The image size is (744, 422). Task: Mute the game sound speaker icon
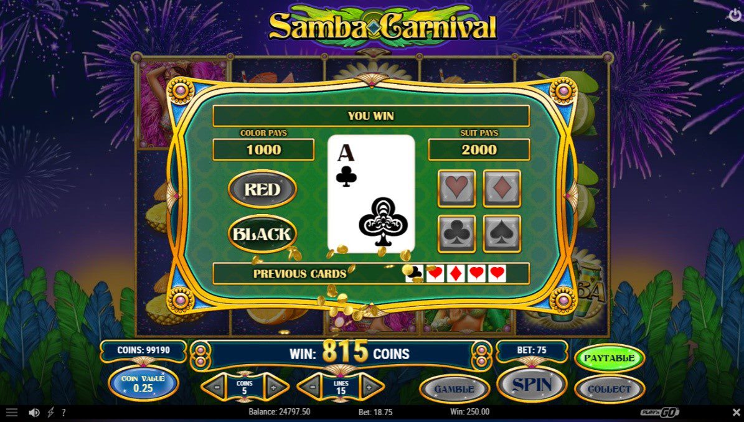click(34, 413)
